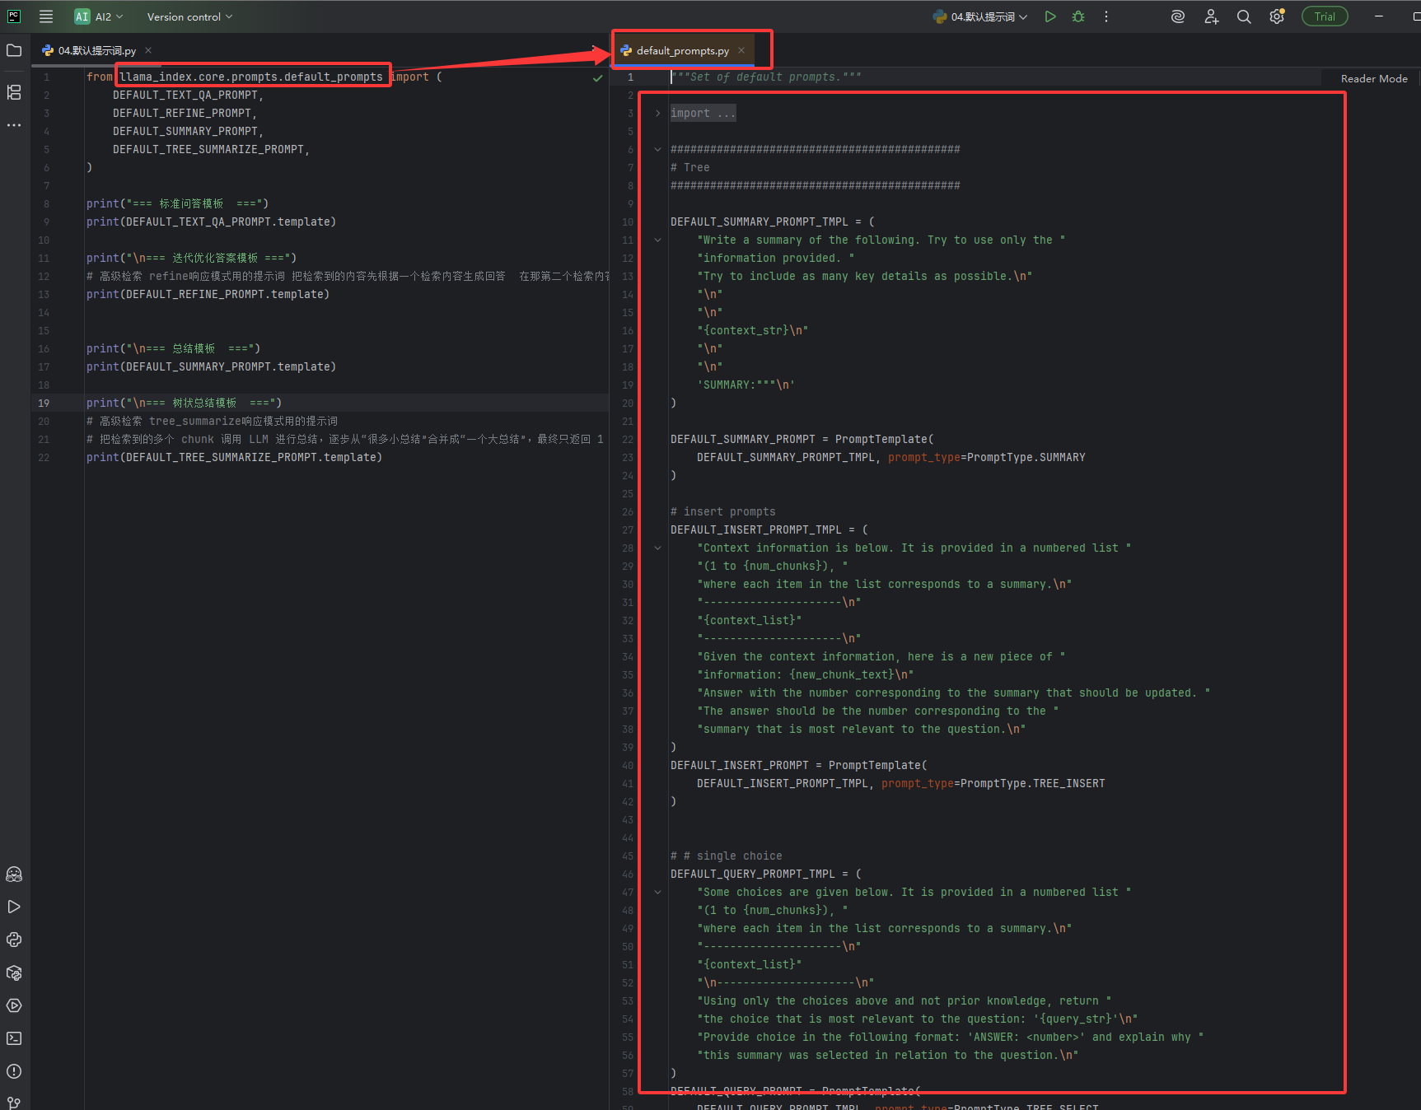
Task: Switch to the default_prompts.py editor tab
Action: click(683, 50)
